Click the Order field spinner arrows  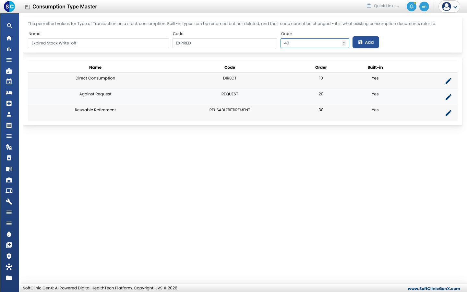click(x=344, y=43)
